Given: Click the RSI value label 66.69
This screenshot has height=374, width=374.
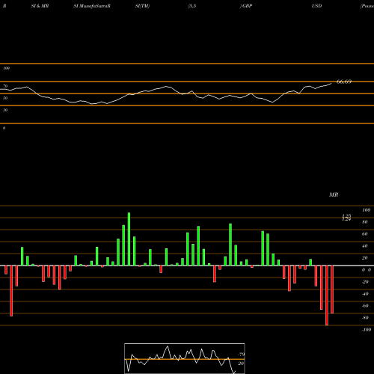Looking at the screenshot, I should (x=344, y=82).
